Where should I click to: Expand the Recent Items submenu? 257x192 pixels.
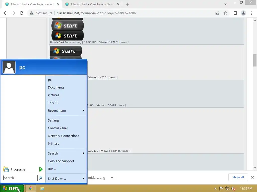(66, 110)
